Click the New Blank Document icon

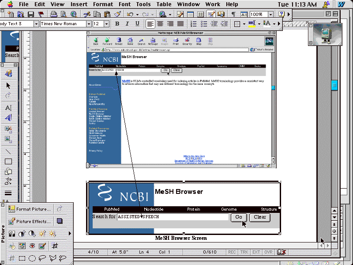pyautogui.click(x=10, y=15)
